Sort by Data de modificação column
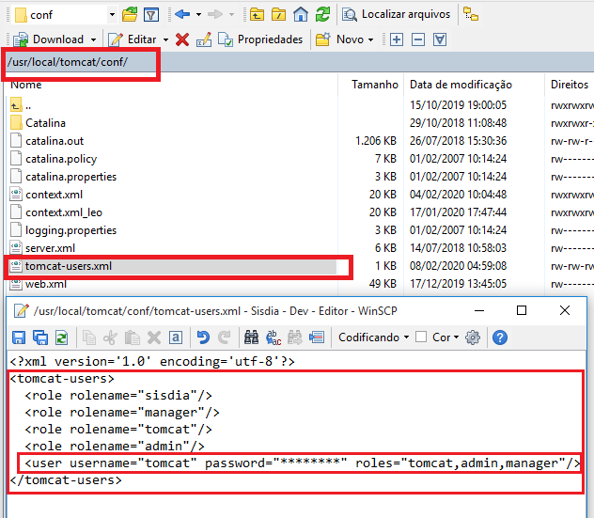The height and width of the screenshot is (518, 594). coord(461,85)
